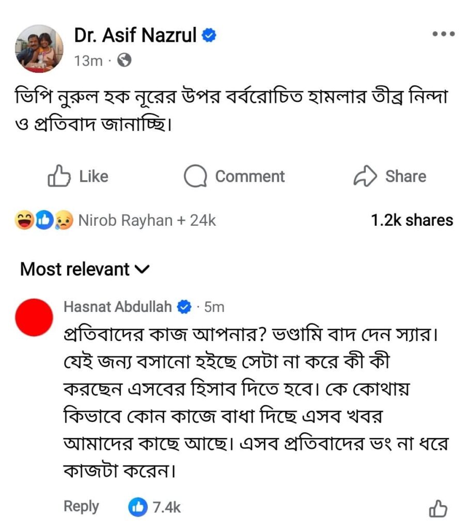Open the 7.4k reactions on the comment
The height and width of the screenshot is (529, 468).
[x=154, y=507]
